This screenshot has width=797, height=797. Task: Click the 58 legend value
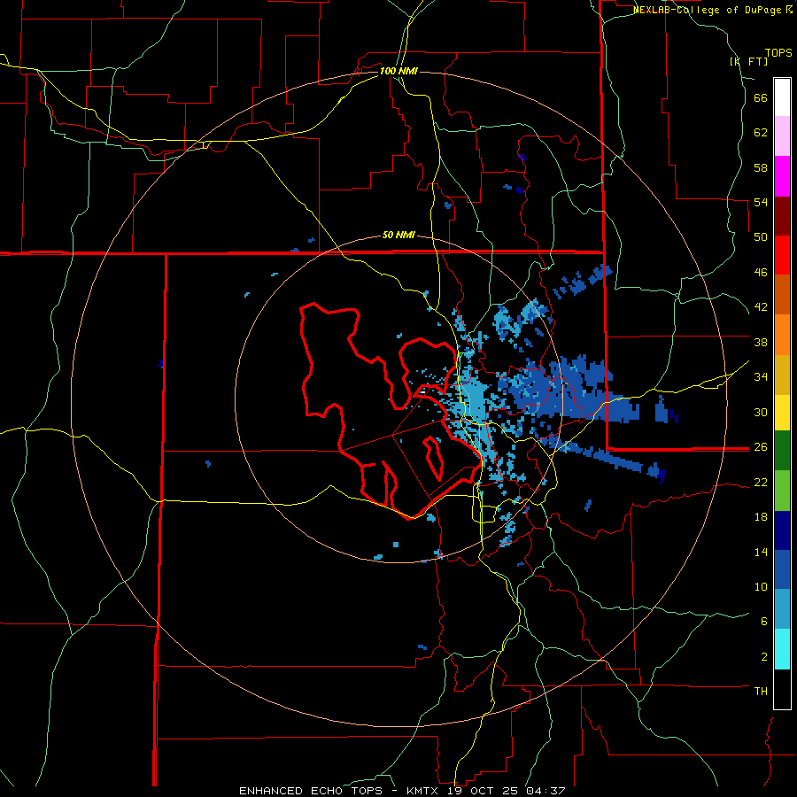click(x=761, y=167)
